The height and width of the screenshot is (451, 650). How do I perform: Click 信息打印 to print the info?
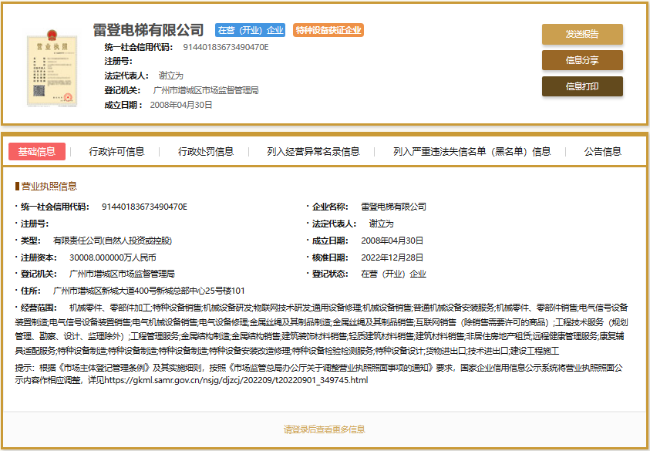tap(581, 86)
